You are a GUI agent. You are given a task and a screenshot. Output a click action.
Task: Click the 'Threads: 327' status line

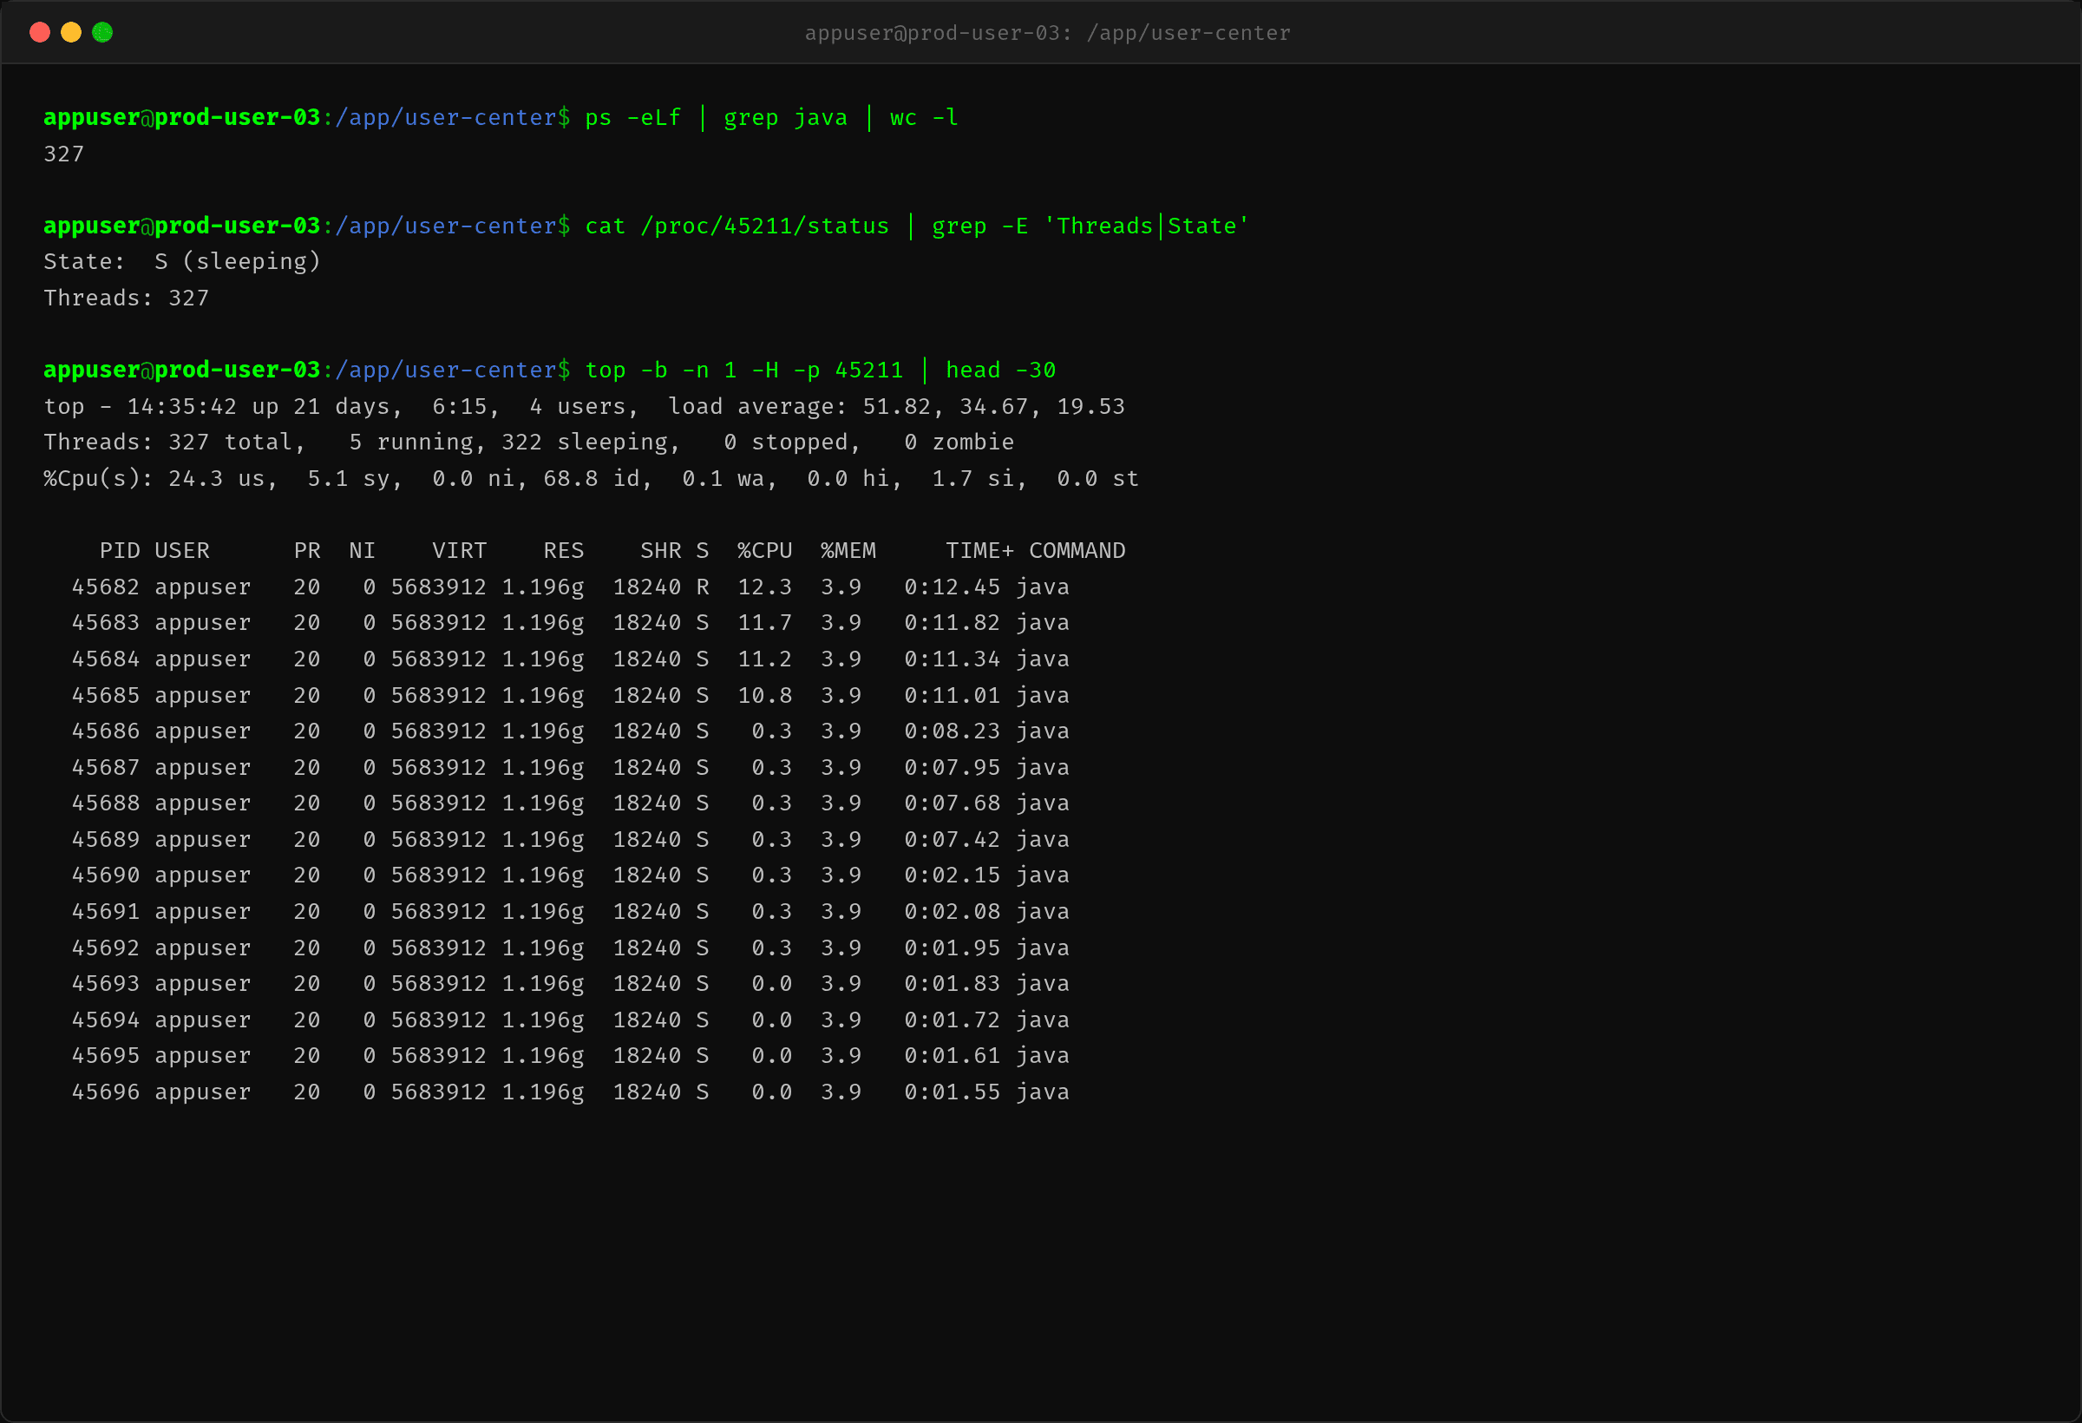(127, 298)
